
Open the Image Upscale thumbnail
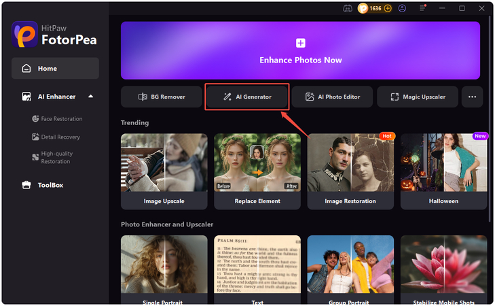(164, 163)
